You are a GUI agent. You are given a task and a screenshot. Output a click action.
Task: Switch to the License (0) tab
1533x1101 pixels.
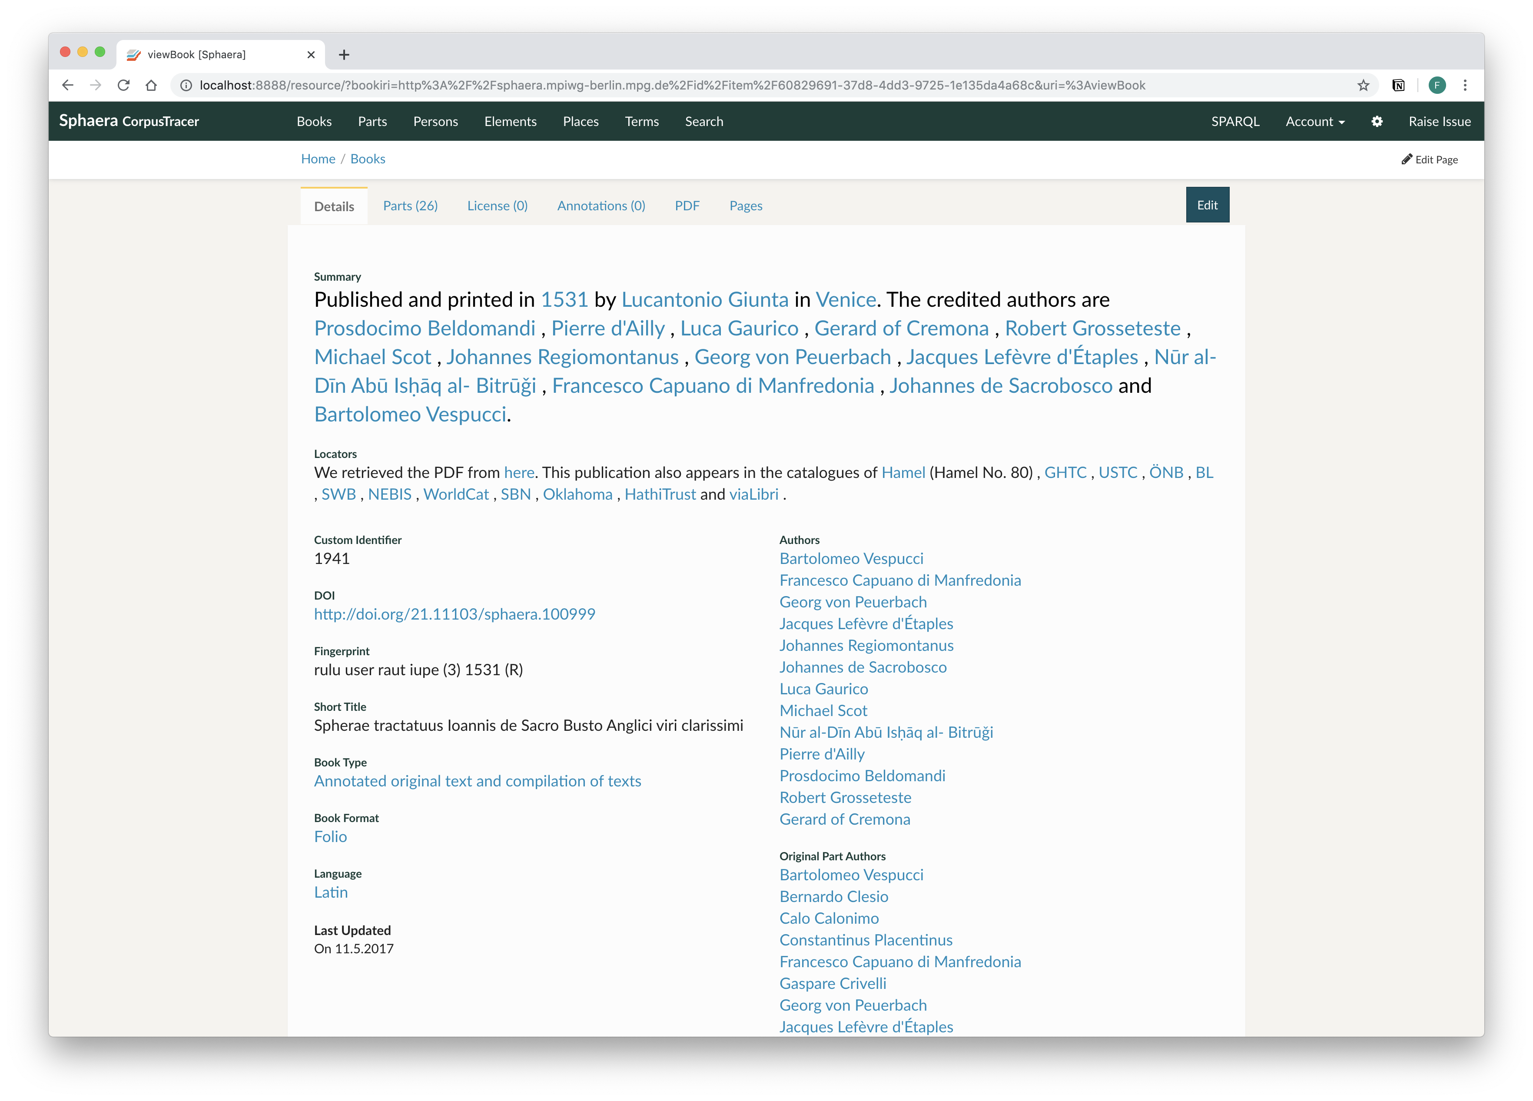pos(498,206)
